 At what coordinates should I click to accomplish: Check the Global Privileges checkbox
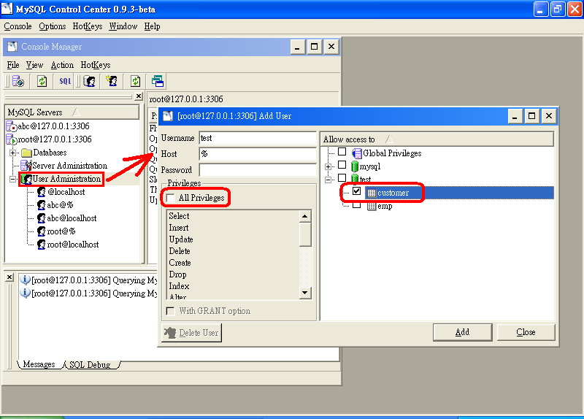342,152
